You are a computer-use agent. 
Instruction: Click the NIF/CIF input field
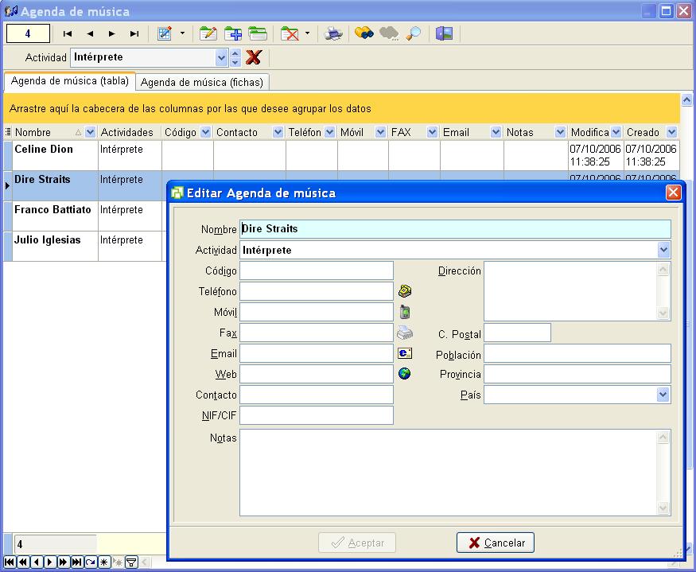coord(317,416)
